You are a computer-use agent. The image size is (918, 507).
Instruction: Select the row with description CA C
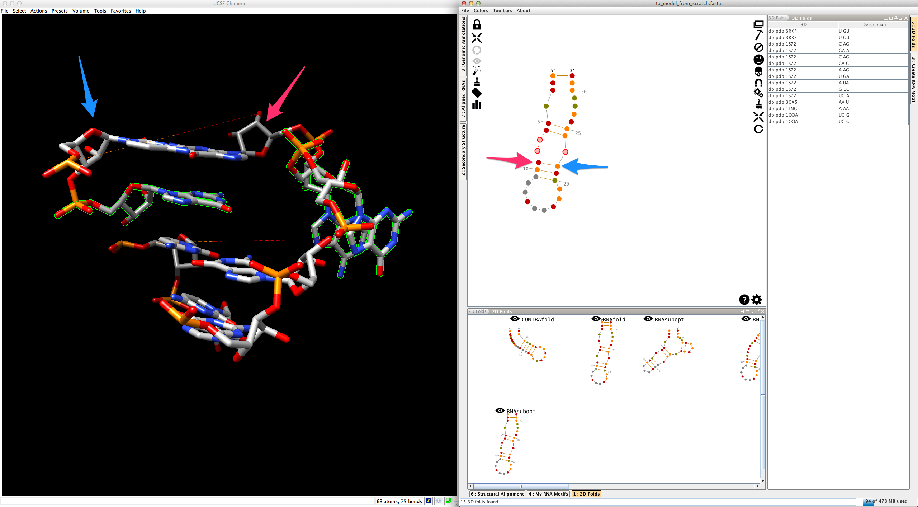(838, 64)
